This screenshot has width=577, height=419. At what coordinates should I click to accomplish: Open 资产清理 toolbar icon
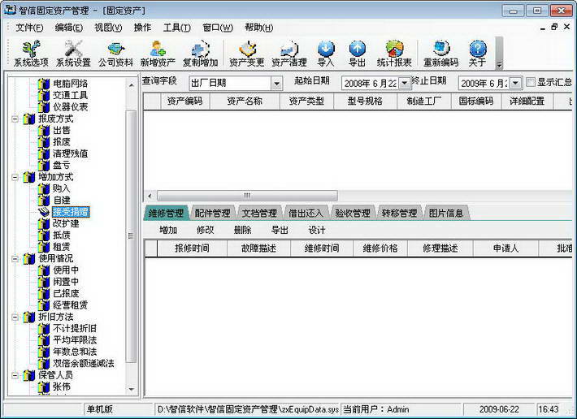pyautogui.click(x=289, y=54)
